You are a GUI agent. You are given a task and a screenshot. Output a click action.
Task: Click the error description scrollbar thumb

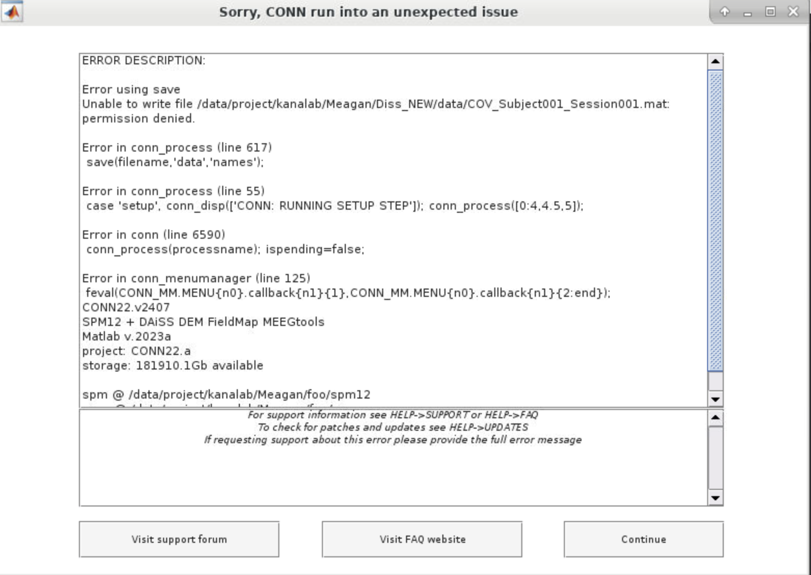tap(715, 221)
